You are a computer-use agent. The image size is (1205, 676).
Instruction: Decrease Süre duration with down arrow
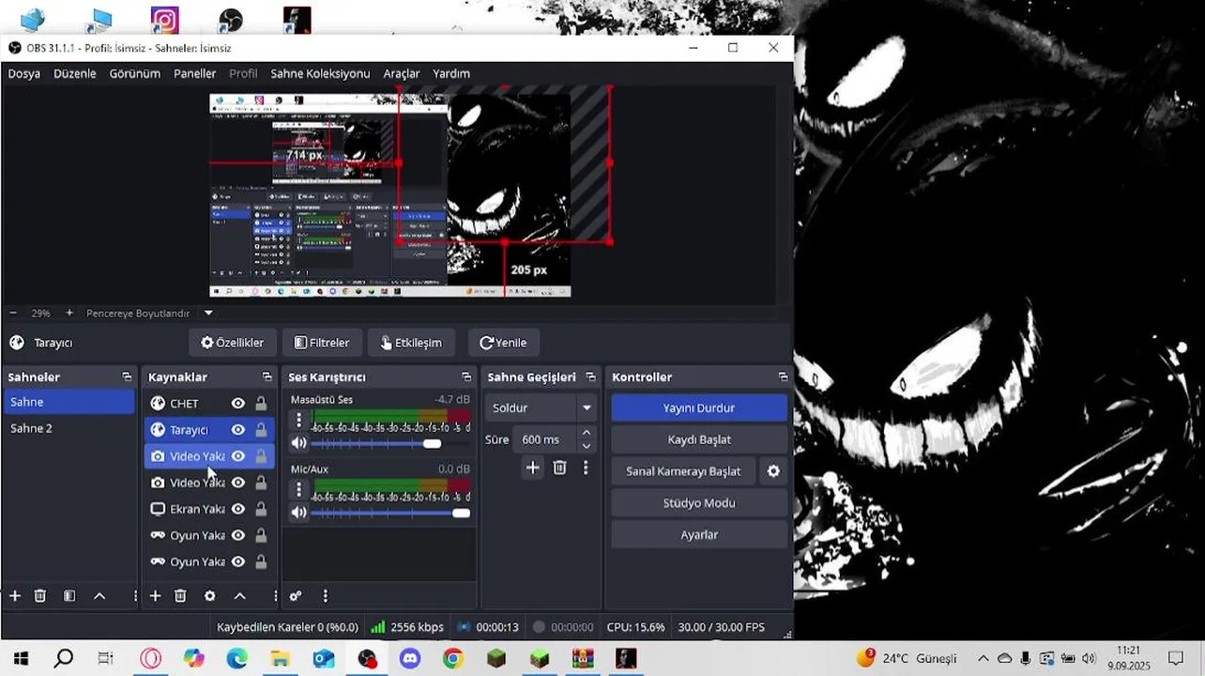(x=587, y=446)
